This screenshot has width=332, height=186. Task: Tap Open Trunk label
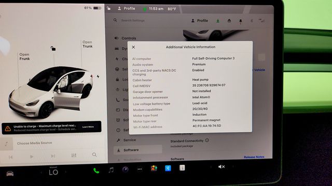click(x=88, y=44)
